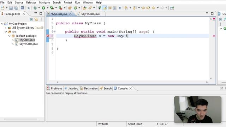Expand the JRE System Library node
Viewport: 226px width, 127px height.
[x=6, y=28]
